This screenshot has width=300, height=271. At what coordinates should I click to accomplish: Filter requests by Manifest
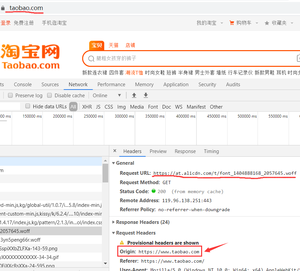[x=196, y=107]
